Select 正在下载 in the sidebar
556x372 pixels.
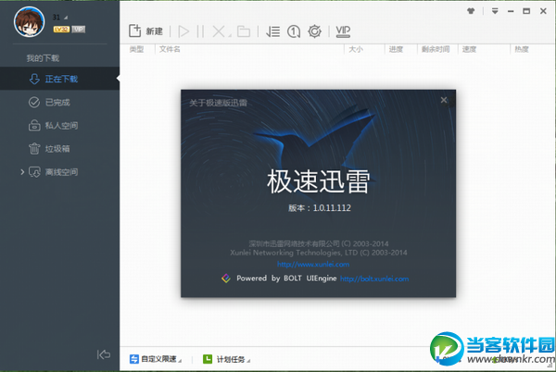59,79
